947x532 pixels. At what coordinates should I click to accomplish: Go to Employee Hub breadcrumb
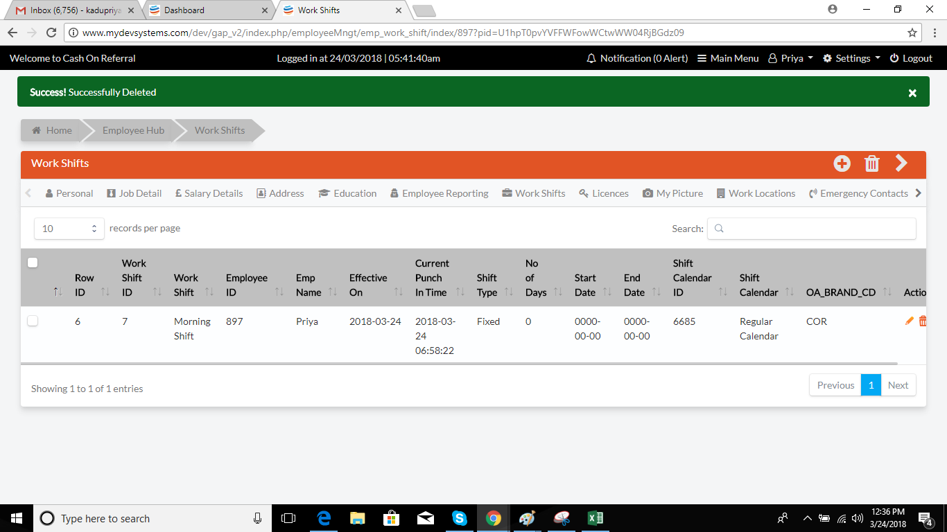coord(133,130)
